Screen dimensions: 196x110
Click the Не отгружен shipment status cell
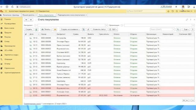tap(135, 95)
